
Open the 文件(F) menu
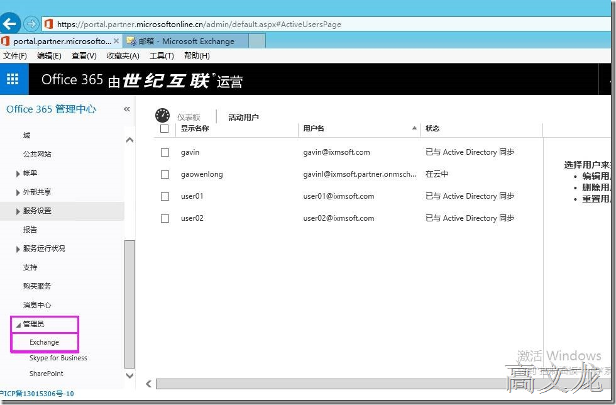pos(15,56)
